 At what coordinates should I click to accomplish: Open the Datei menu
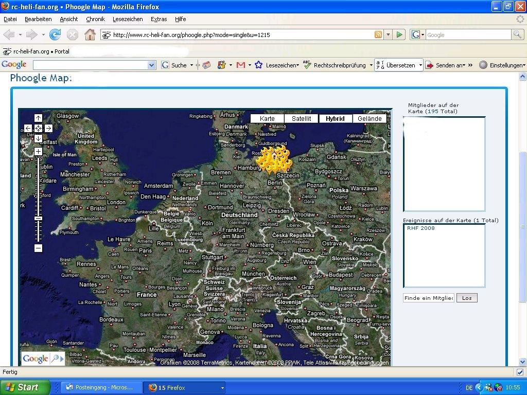point(10,19)
